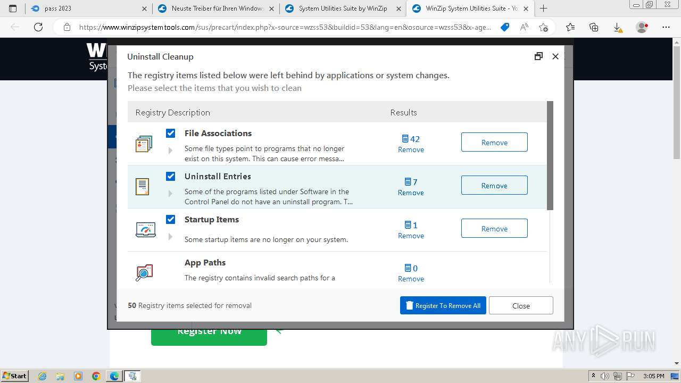
Task: Switch to 'Neuste Treiber für Ihren Windows' tab
Action: click(x=216, y=9)
